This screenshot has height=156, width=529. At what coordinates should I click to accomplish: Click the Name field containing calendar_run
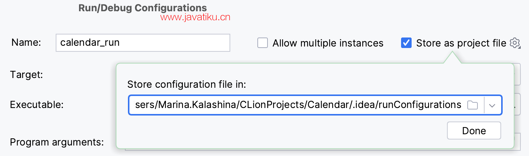pyautogui.click(x=143, y=43)
